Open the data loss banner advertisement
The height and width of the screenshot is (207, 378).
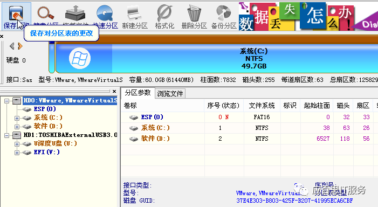[308, 16]
